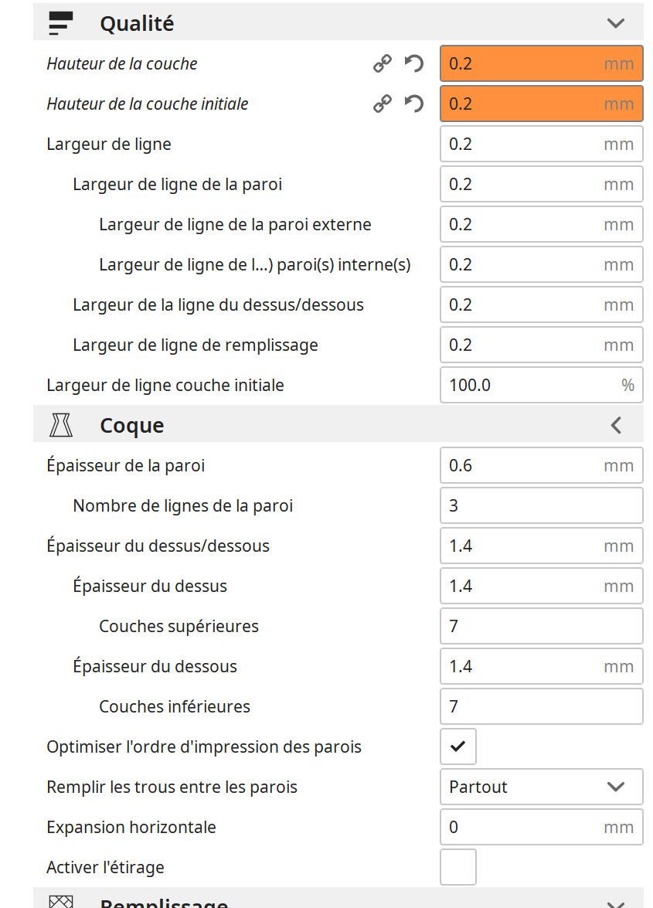This screenshot has height=908, width=653.
Task: Click the Qualité section layers icon
Action: (61, 23)
